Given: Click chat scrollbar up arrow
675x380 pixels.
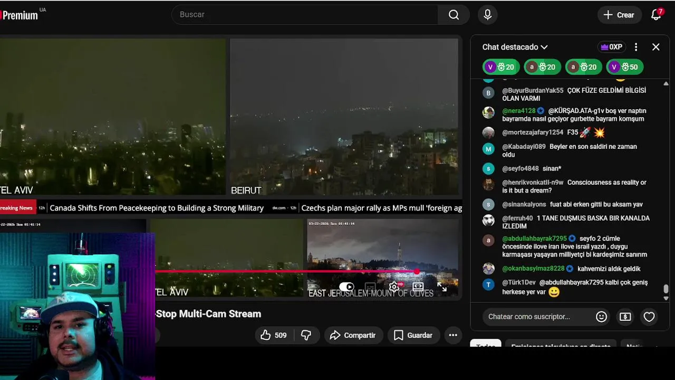Looking at the screenshot, I should tap(666, 83).
